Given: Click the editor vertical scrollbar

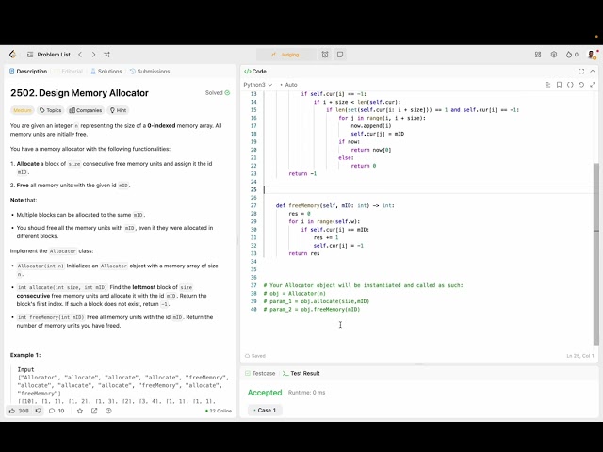Looking at the screenshot, I should point(596,253).
